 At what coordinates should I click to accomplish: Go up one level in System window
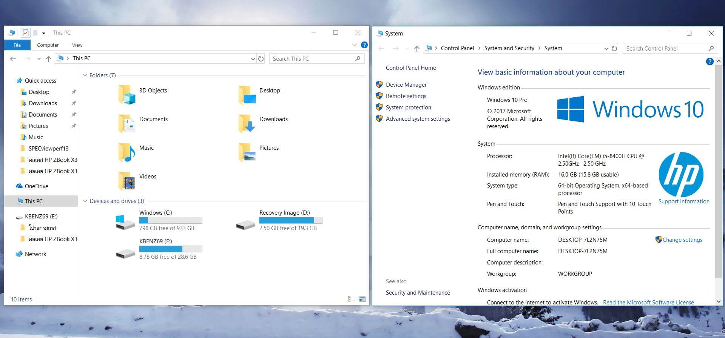pos(417,49)
